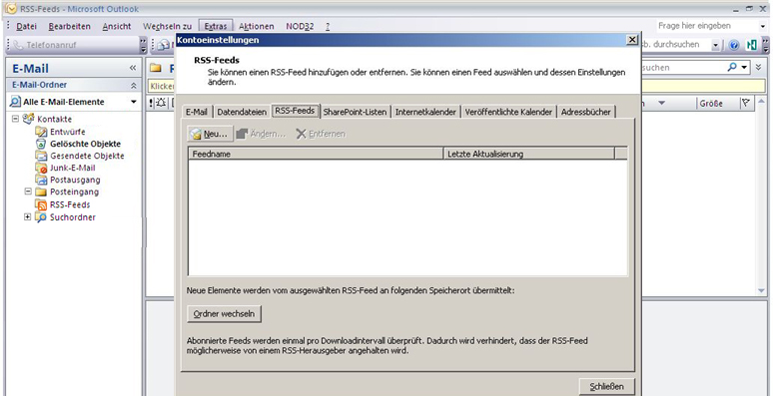773x396 pixels.
Task: Click the Neu... button to add feed
Action: 210,134
